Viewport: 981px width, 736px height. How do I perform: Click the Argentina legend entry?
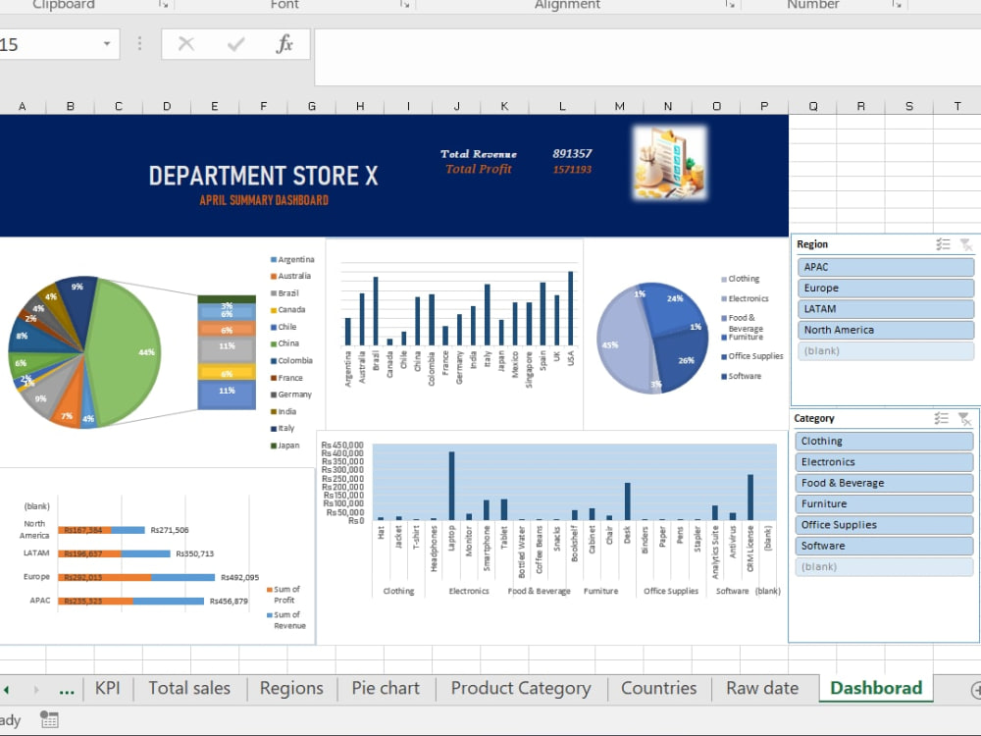[x=292, y=260]
